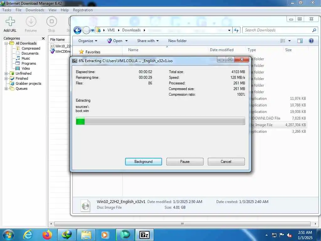Select the Music category
This screenshot has width=321, height=241.
pos(26,58)
